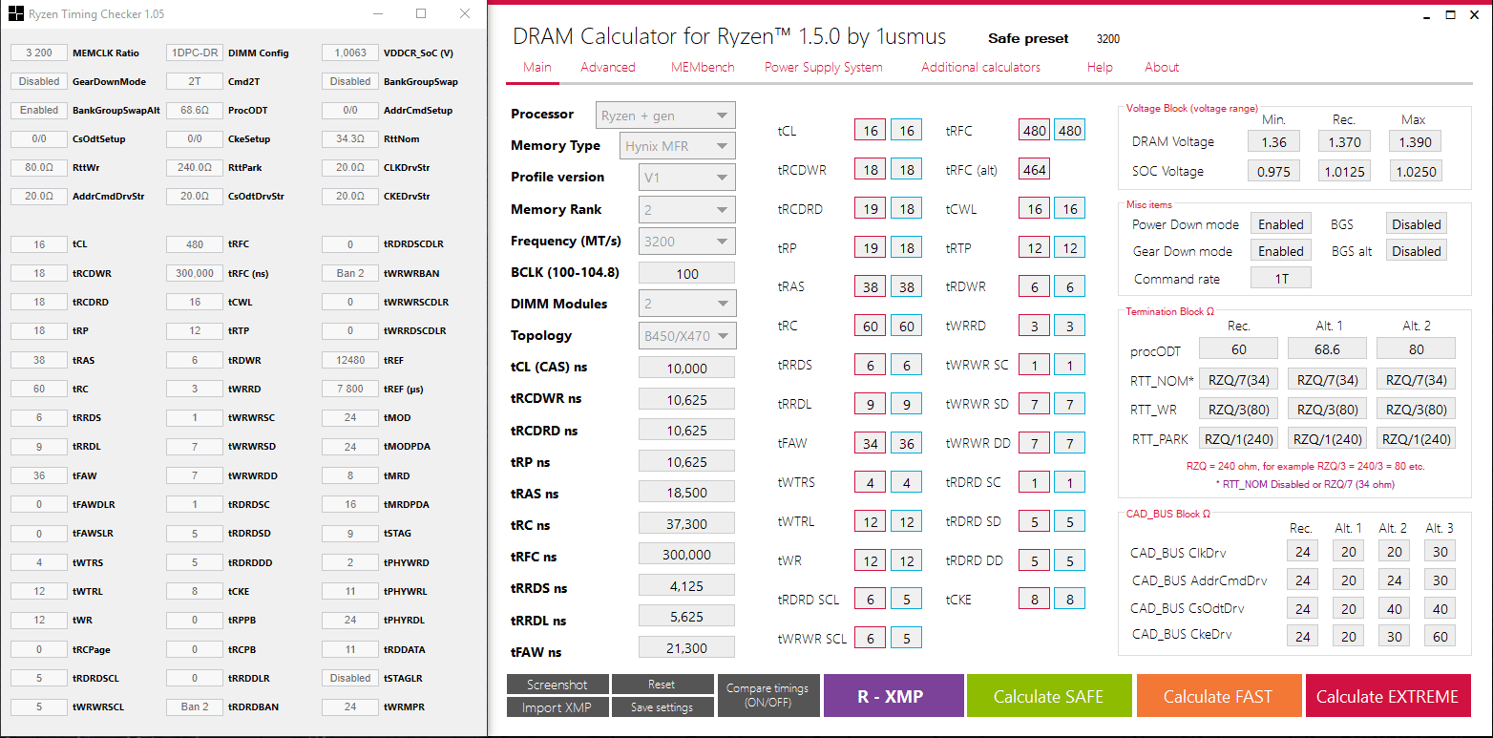This screenshot has width=1493, height=738.
Task: Click the Cmd2T value in Timing Checker
Action: coord(195,81)
